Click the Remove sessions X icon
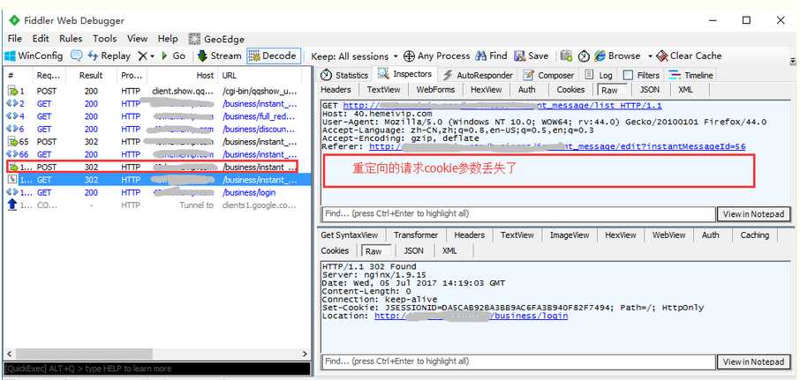This screenshot has height=380, width=800. (142, 56)
